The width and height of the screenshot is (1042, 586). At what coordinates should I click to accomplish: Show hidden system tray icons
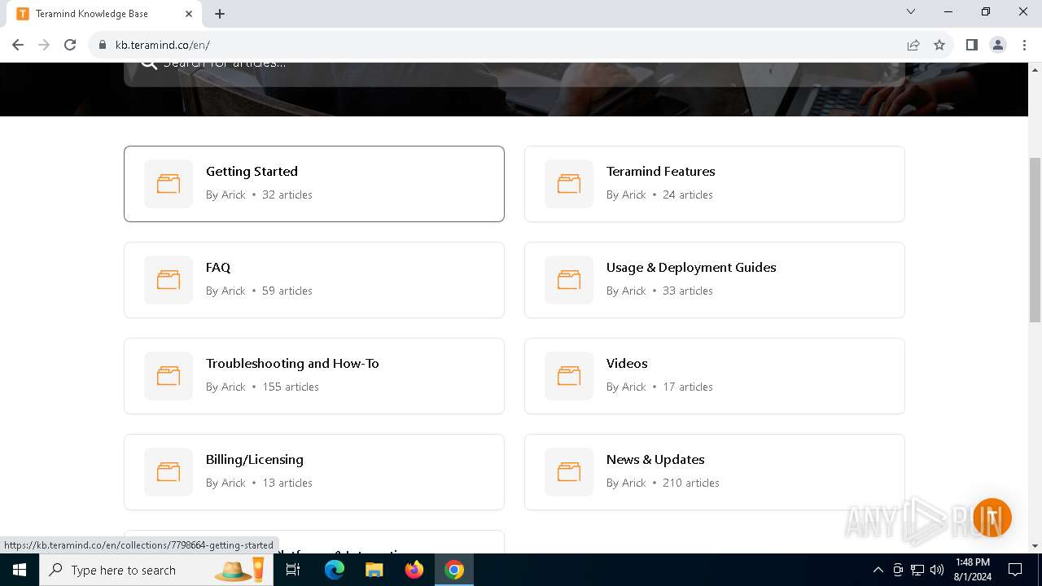878,570
